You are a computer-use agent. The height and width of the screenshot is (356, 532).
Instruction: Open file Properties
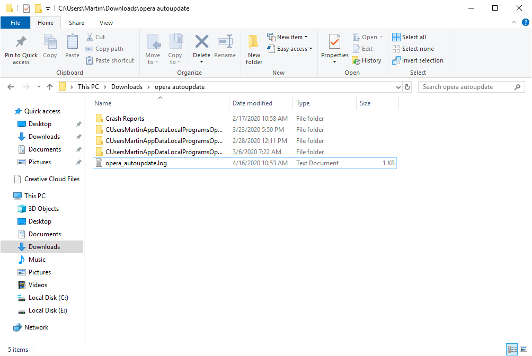click(x=334, y=50)
